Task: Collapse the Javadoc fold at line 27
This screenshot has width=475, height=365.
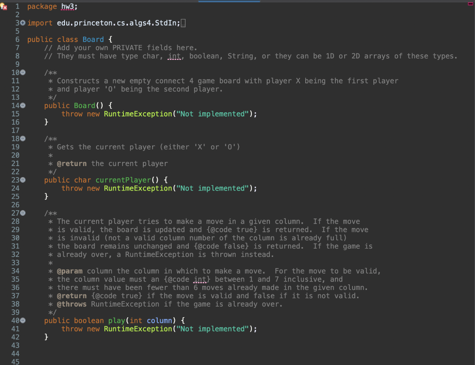Action: click(x=22, y=213)
